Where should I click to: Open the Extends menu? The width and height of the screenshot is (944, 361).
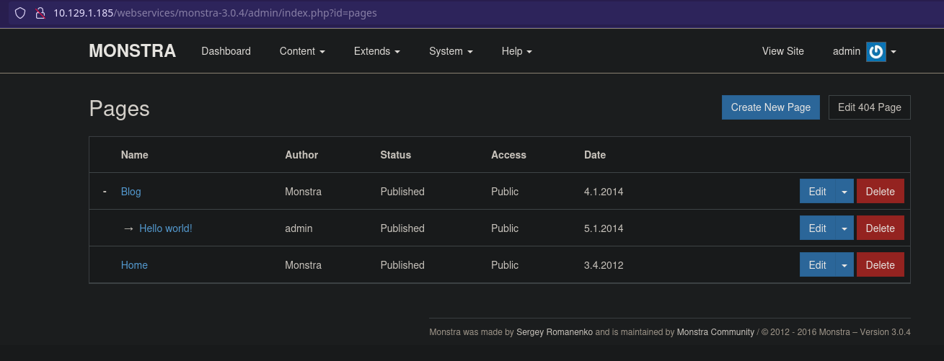click(376, 51)
